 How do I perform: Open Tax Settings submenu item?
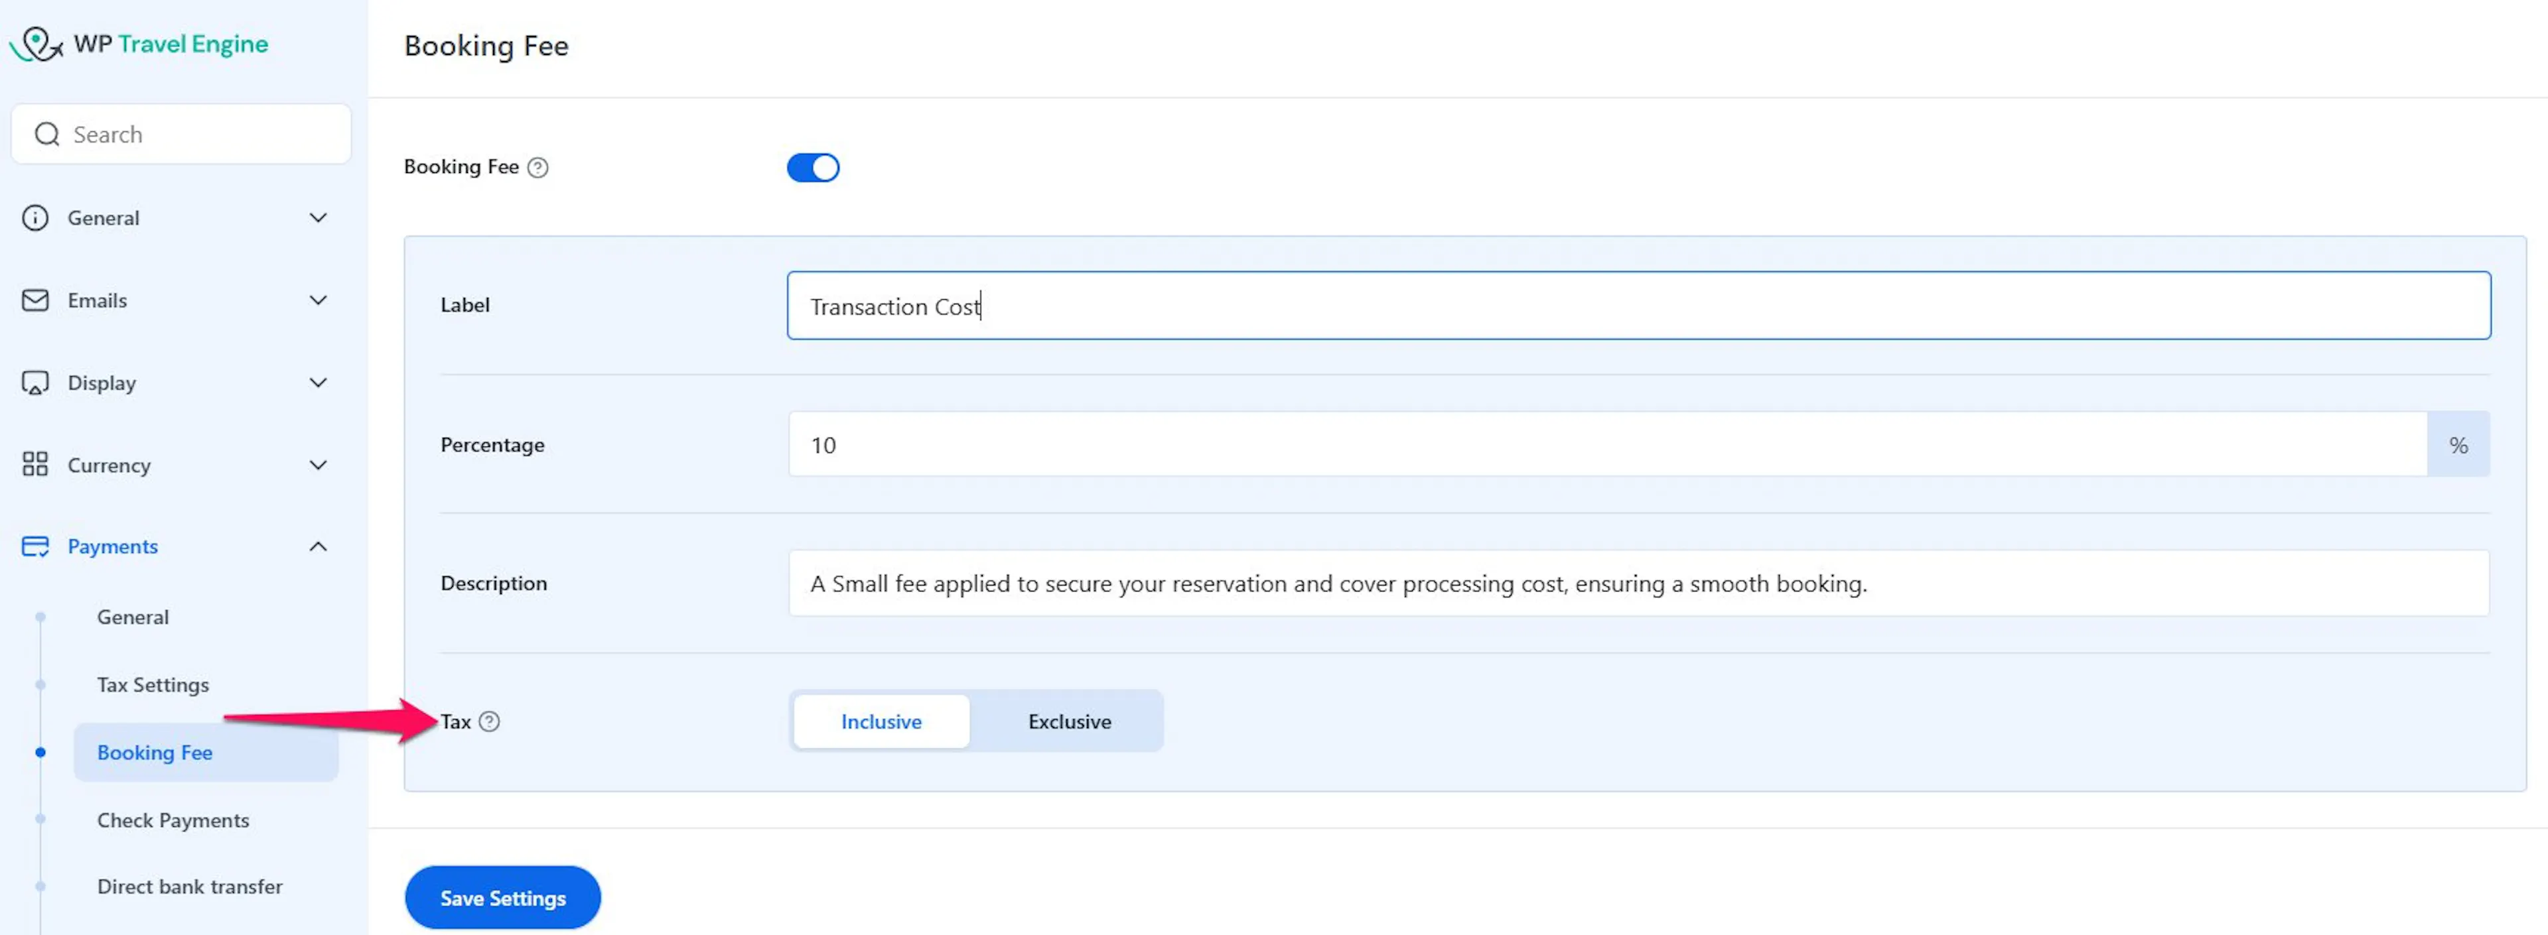click(x=153, y=685)
